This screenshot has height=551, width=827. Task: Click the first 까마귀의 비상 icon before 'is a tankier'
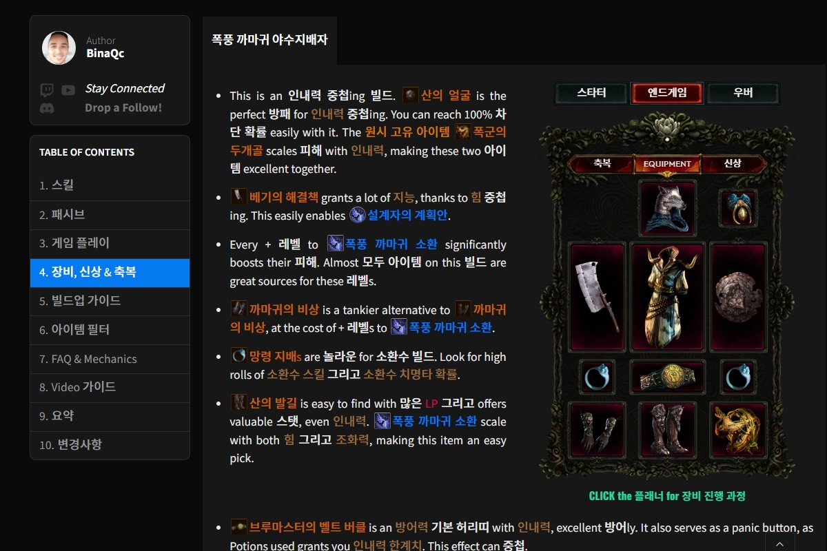238,309
